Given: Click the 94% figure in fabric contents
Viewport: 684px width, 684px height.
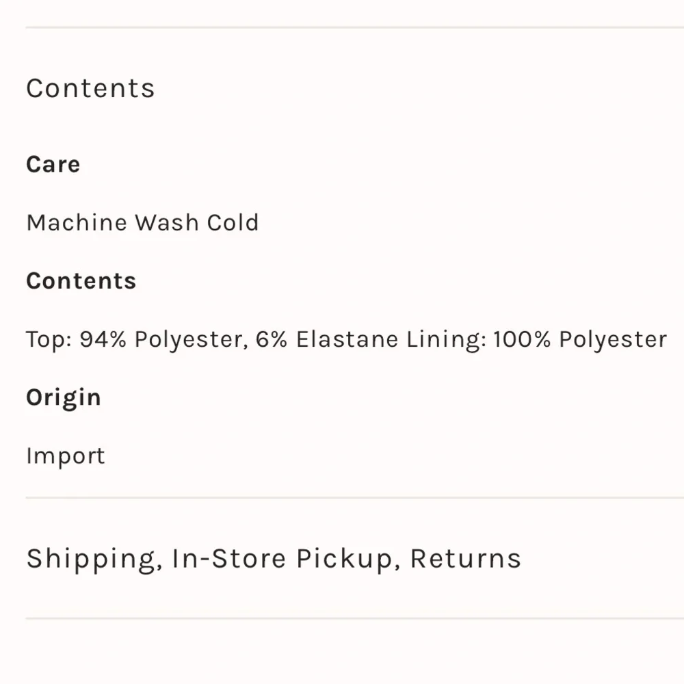Looking at the screenshot, I should click(x=103, y=339).
